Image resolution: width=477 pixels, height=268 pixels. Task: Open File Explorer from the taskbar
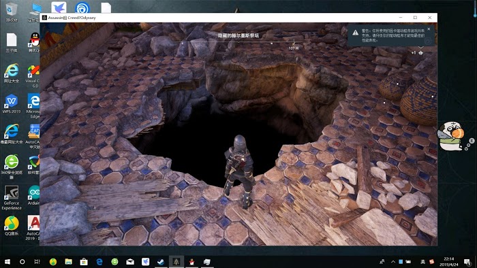[68, 262]
